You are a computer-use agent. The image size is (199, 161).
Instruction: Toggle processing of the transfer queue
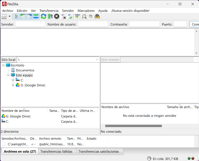click(x=50, y=17)
